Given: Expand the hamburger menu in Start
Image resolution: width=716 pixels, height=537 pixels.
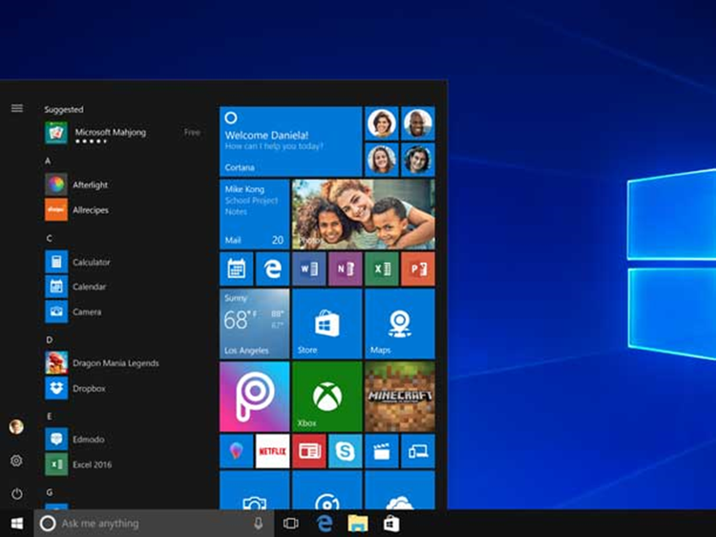Looking at the screenshot, I should click(16, 108).
